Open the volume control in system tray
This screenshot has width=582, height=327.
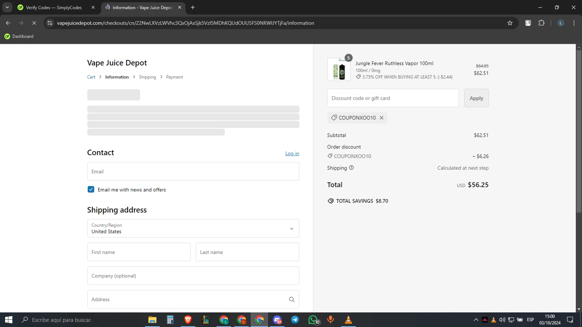click(502, 320)
